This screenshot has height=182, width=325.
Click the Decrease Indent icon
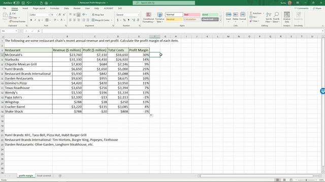click(83, 20)
